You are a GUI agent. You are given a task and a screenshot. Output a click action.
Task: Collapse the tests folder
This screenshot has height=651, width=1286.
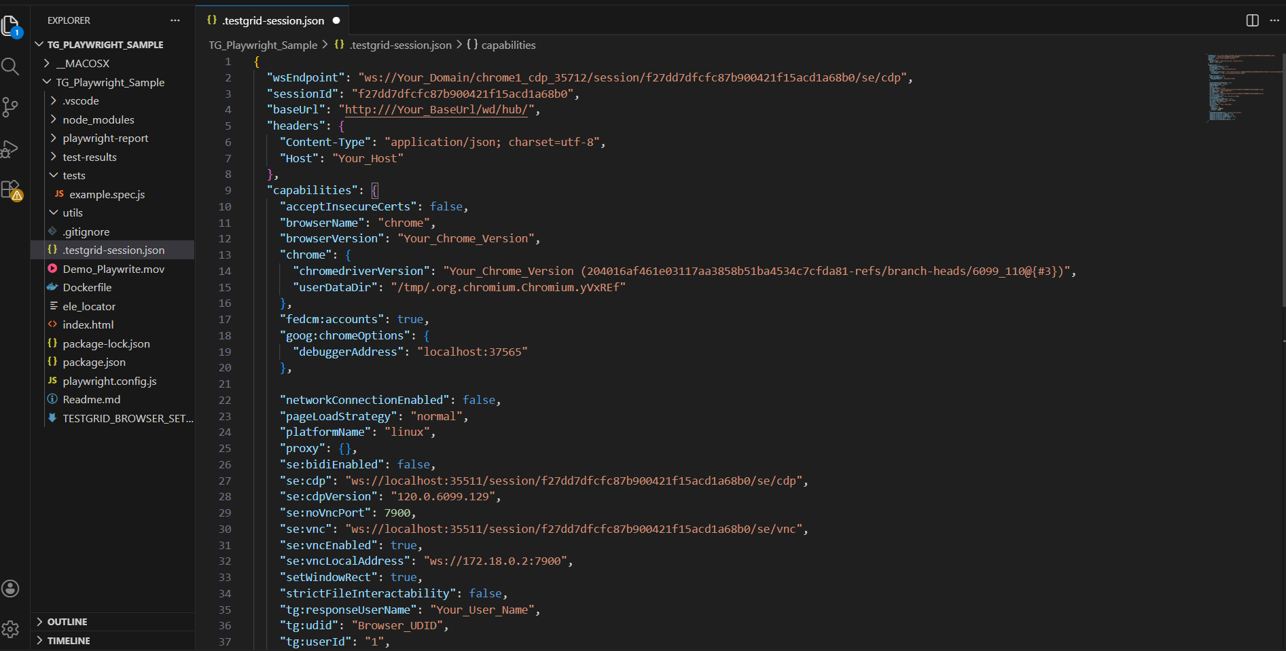[73, 175]
